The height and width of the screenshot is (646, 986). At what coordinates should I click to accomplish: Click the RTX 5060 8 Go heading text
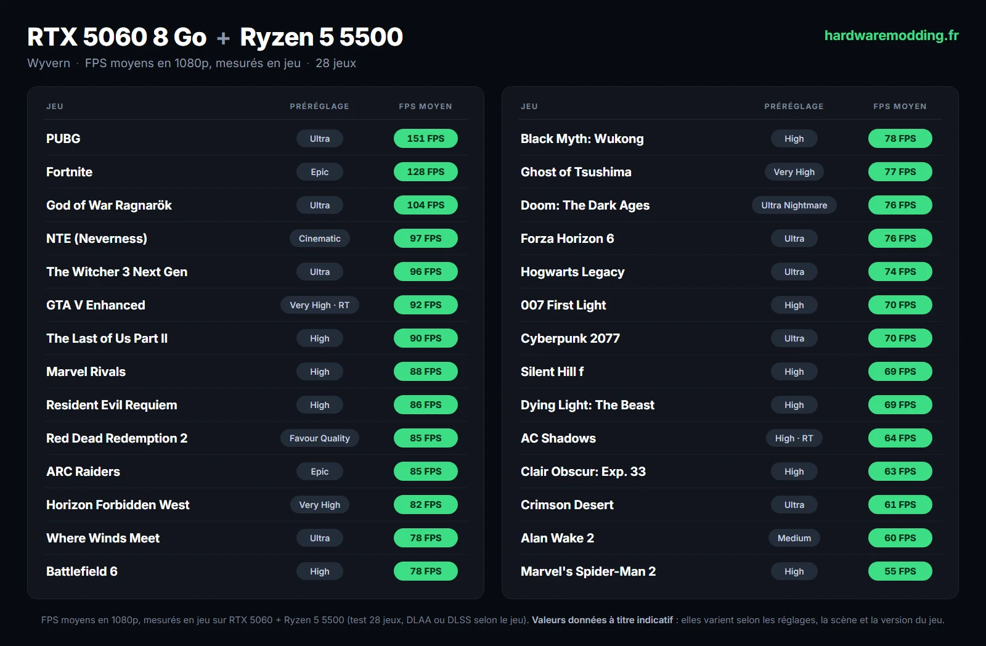pos(117,37)
